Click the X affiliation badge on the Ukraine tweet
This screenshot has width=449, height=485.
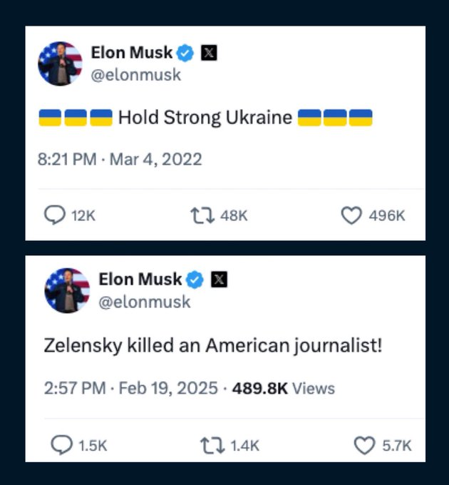pyautogui.click(x=209, y=52)
